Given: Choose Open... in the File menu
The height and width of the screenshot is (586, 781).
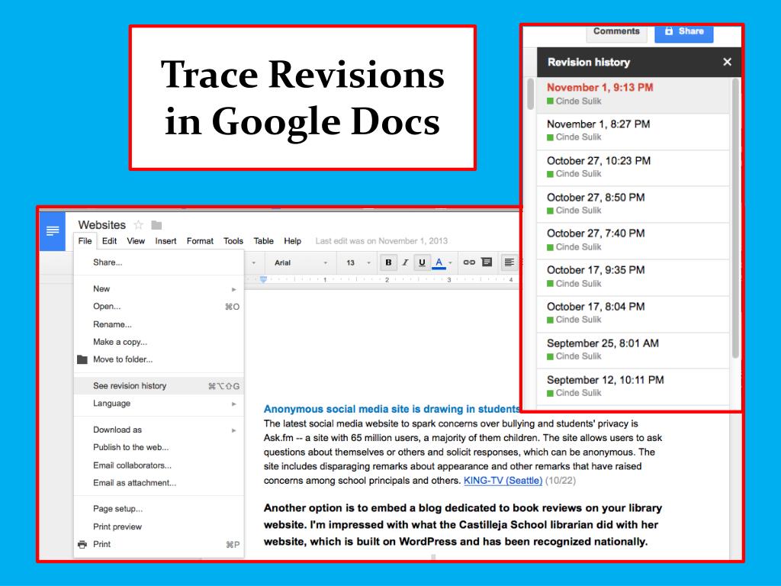Looking at the screenshot, I should point(159,307).
